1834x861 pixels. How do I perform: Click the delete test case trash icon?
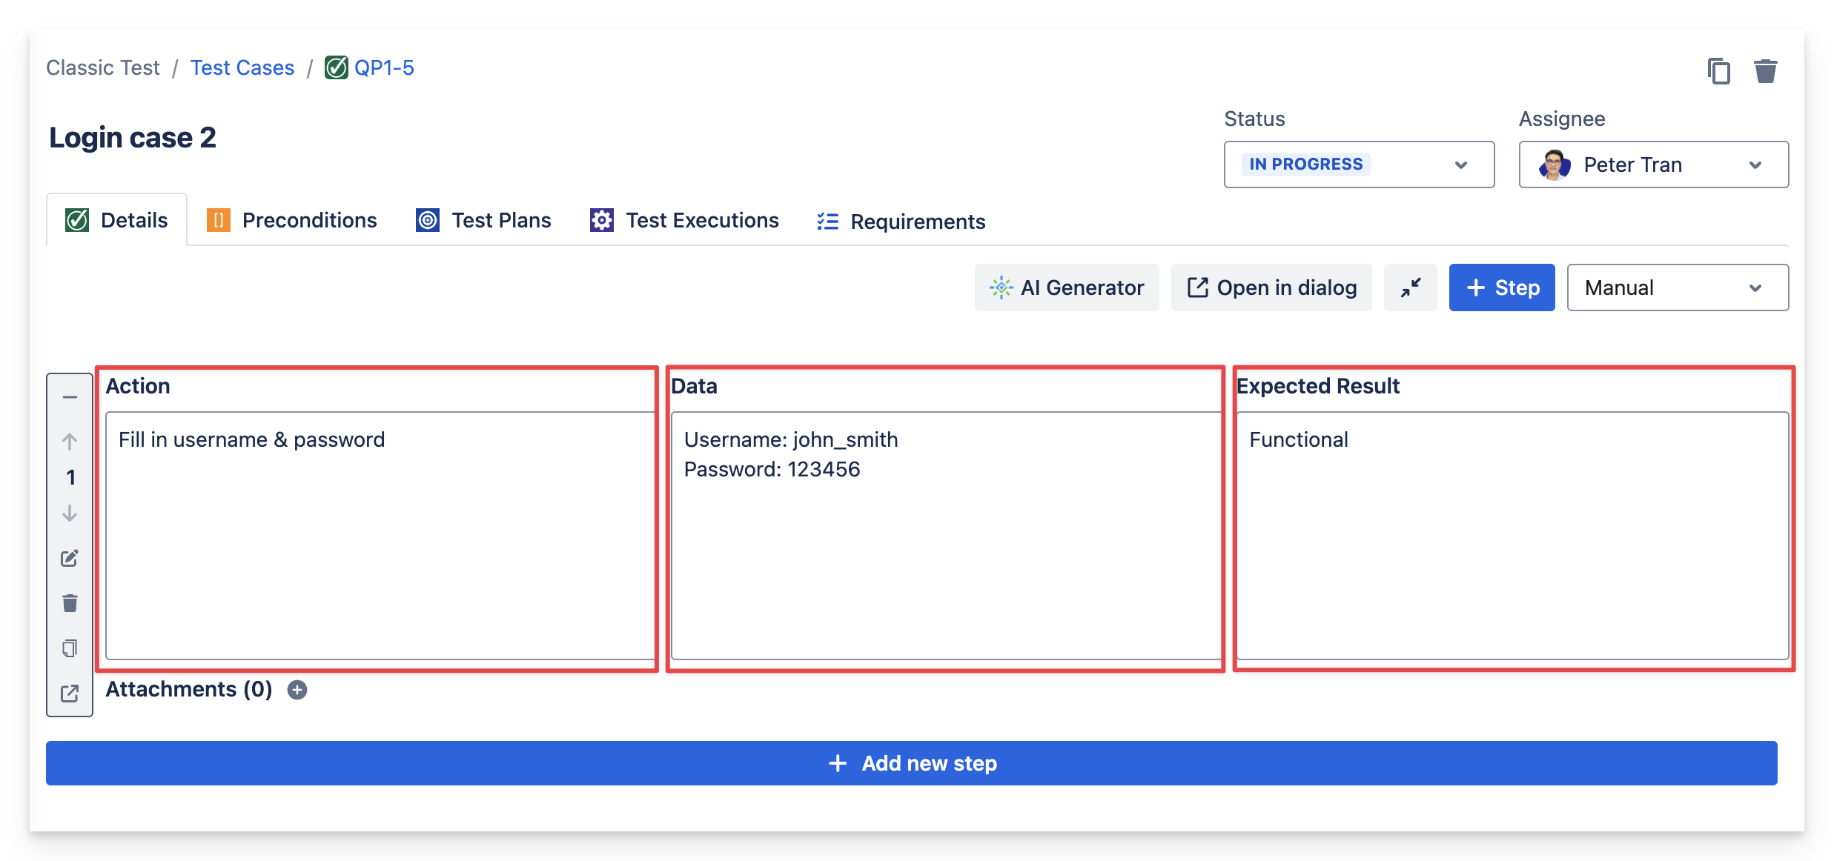click(1765, 71)
